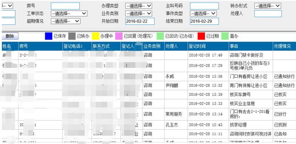Select handler cell 尹翔鹏
The width and height of the screenshot is (296, 144).
coord(176,86)
